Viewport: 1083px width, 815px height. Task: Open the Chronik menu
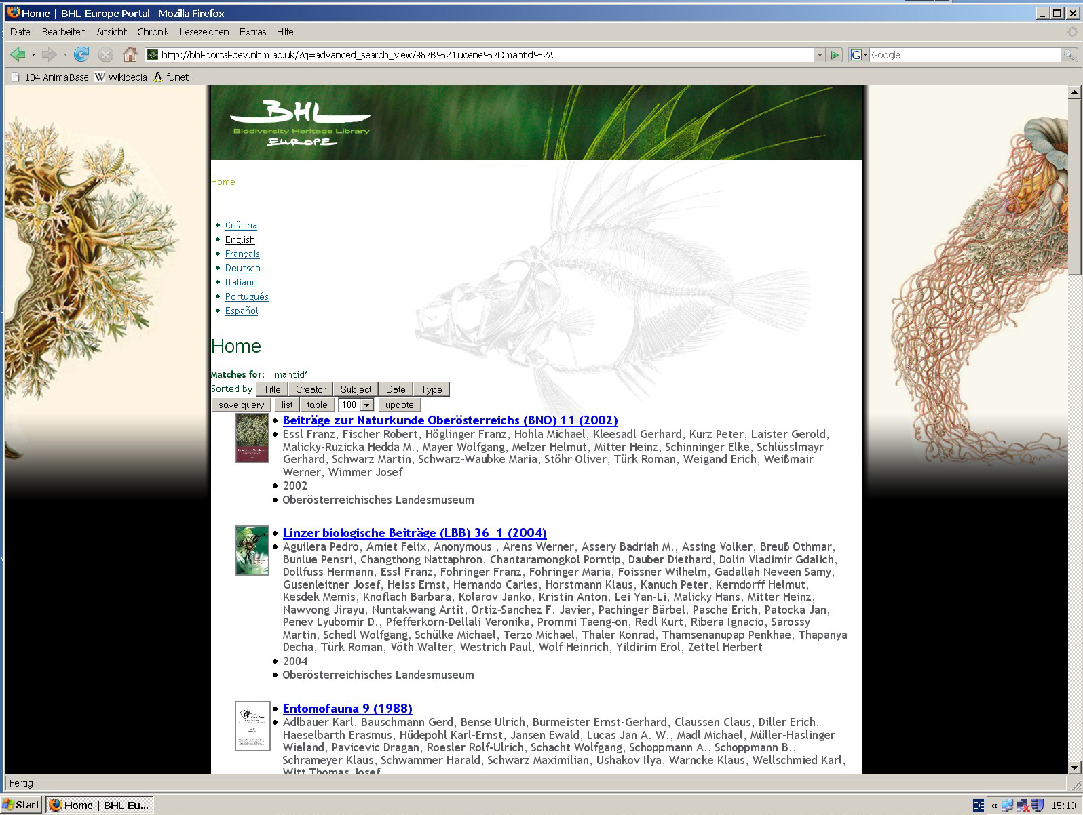[x=153, y=32]
